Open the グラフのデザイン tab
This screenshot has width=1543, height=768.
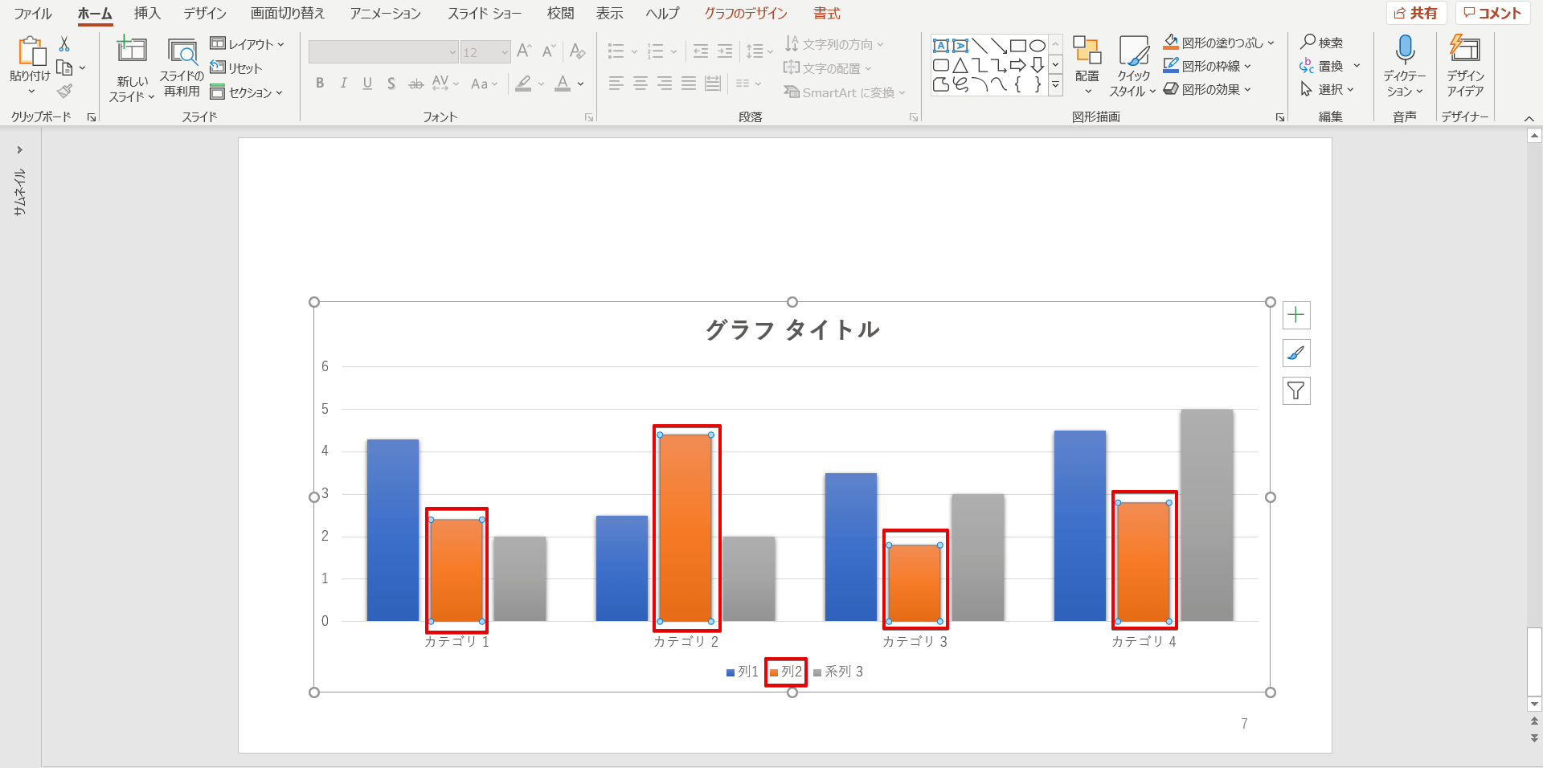tap(746, 14)
